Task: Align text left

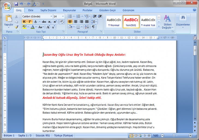Action: (70, 22)
